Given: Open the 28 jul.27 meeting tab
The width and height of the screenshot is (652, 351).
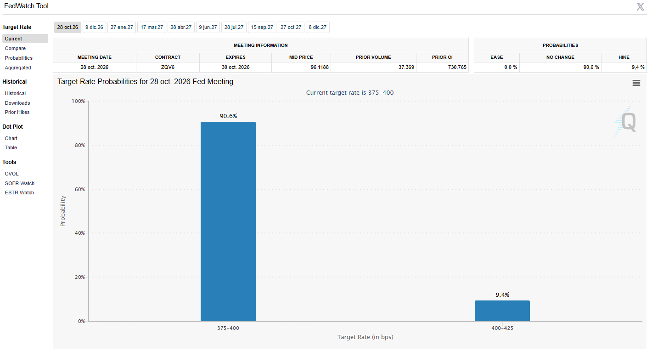Looking at the screenshot, I should 234,28.
